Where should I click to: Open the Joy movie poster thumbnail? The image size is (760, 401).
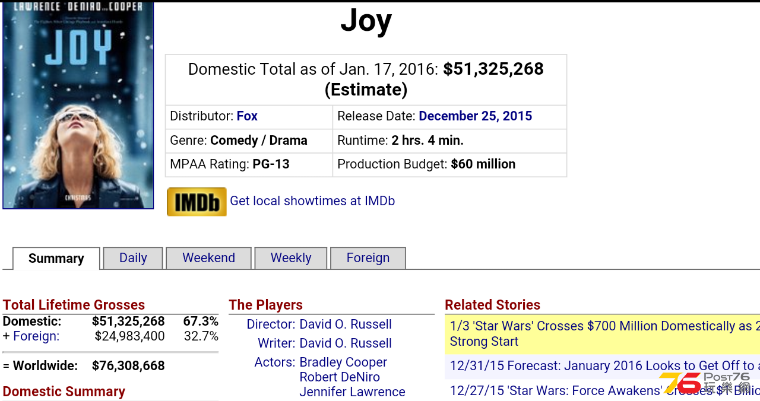(78, 105)
